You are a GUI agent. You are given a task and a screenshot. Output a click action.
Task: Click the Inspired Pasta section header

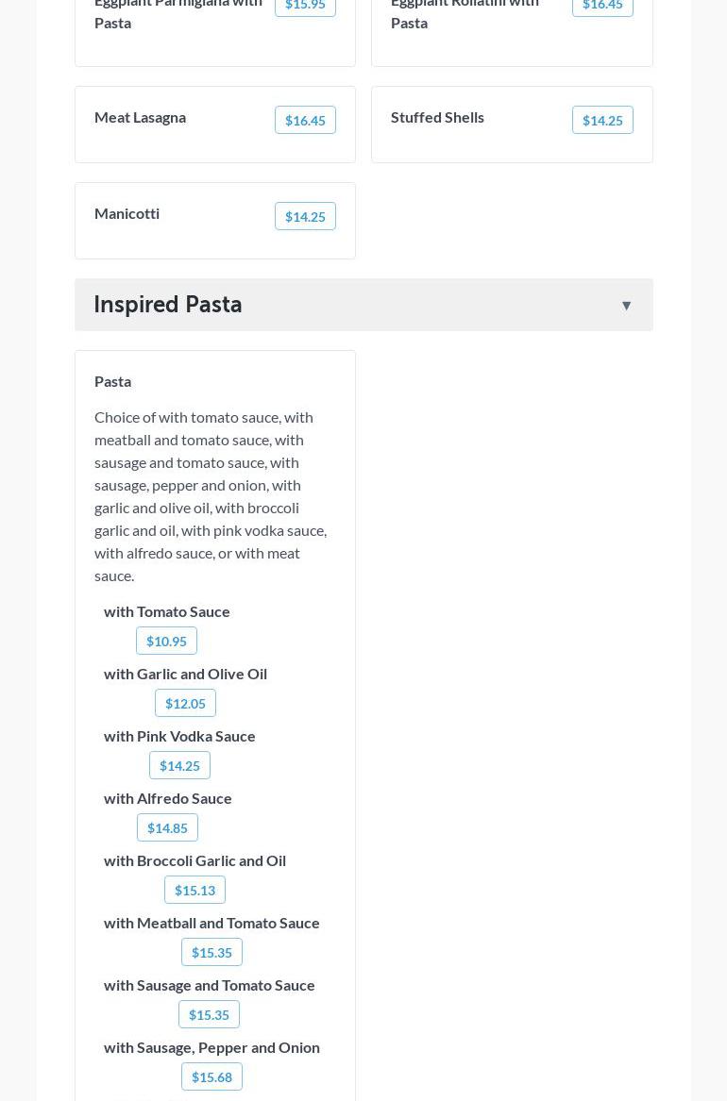(168, 304)
